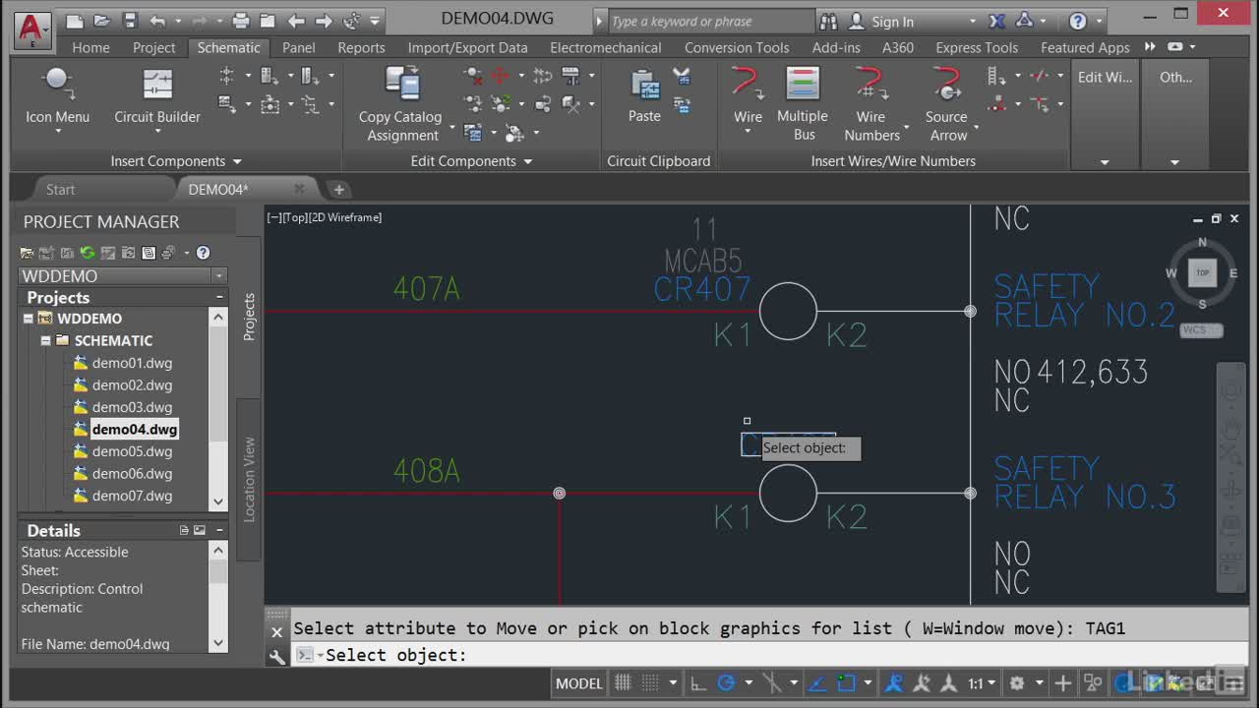Screen dimensions: 1259x708
Task: Toggle grid display in status bar
Action: click(623, 682)
